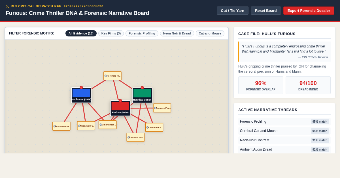Select the Forensic Pr.. evidence note
This screenshot has height=178, width=340.
point(112,76)
